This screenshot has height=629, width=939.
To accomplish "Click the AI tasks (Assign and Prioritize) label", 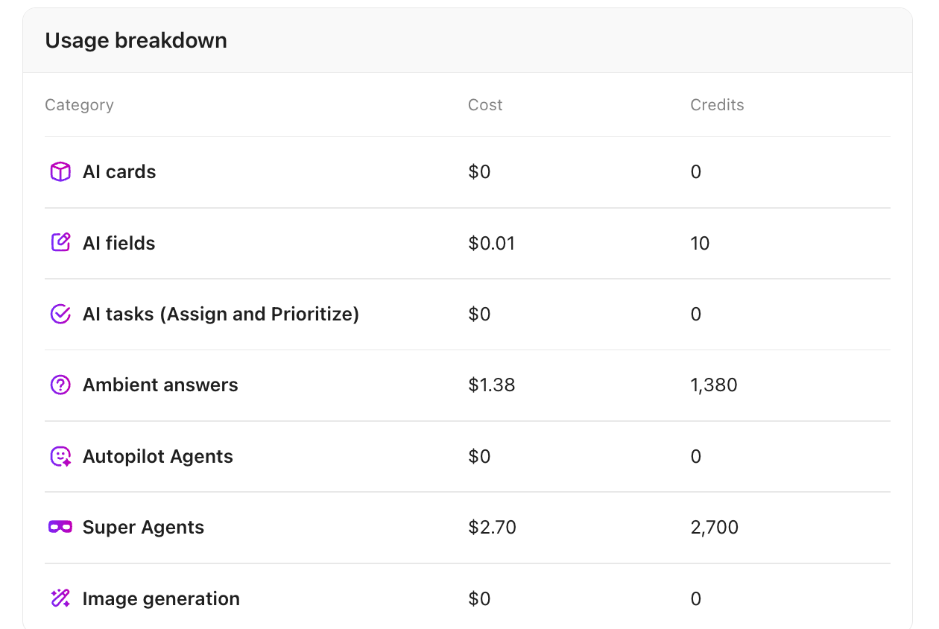I will (220, 314).
